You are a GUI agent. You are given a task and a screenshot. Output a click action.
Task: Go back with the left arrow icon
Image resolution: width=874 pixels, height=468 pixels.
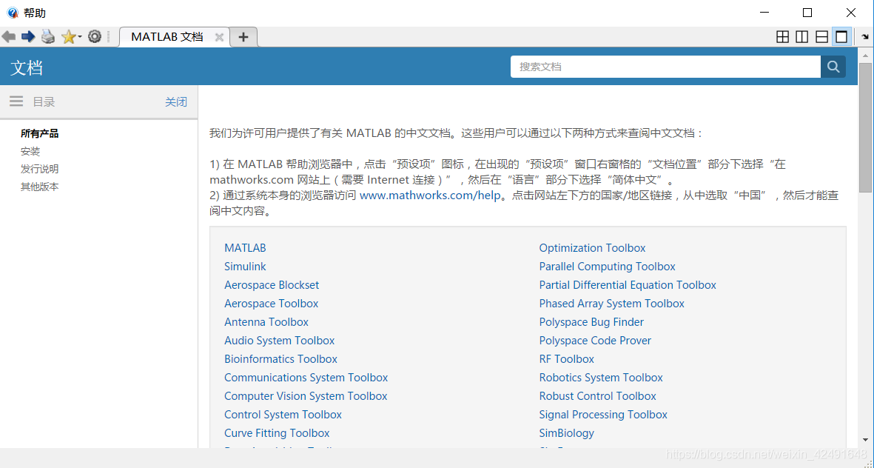click(8, 37)
